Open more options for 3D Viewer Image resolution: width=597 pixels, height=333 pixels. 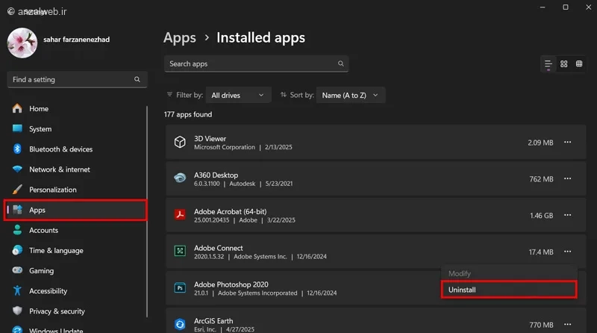click(568, 143)
